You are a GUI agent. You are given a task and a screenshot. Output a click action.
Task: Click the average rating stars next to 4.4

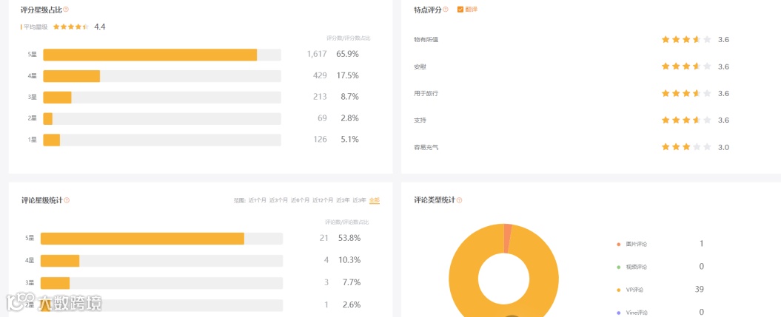(x=71, y=27)
